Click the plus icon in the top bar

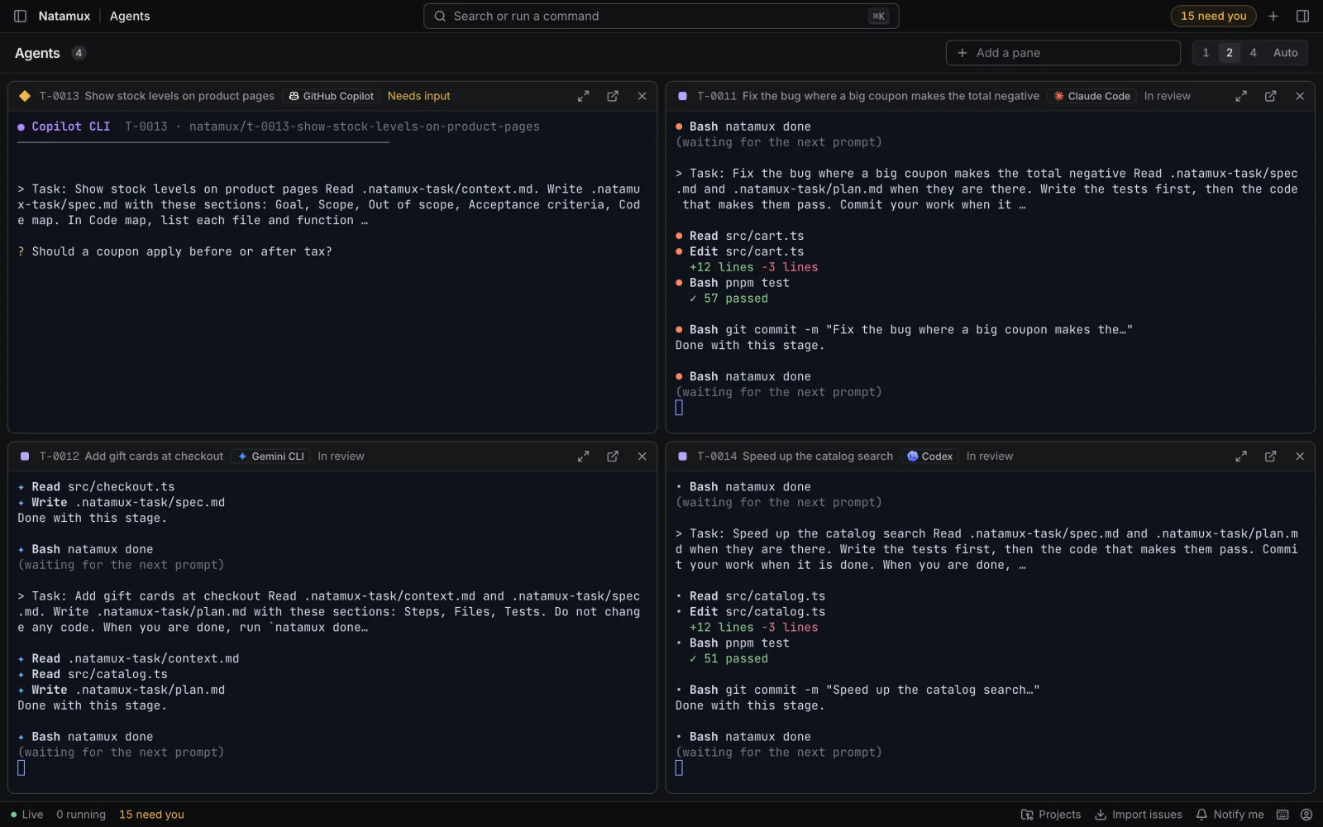coord(1273,16)
